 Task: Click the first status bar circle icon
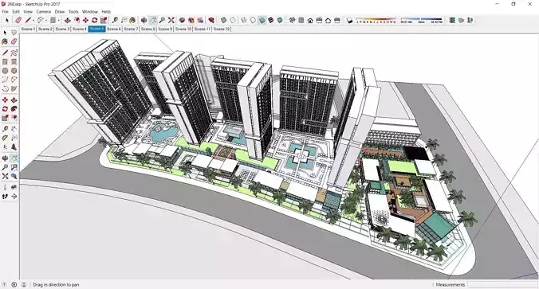click(x=5, y=284)
